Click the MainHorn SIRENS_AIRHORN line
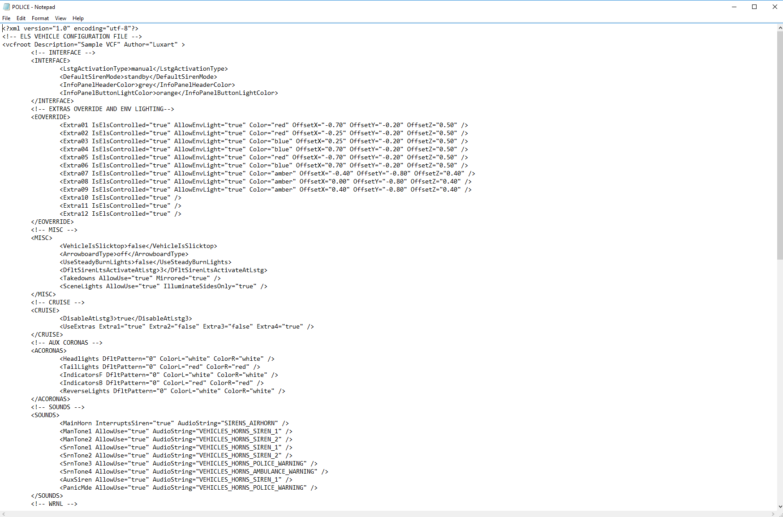The image size is (783, 517). click(x=174, y=423)
